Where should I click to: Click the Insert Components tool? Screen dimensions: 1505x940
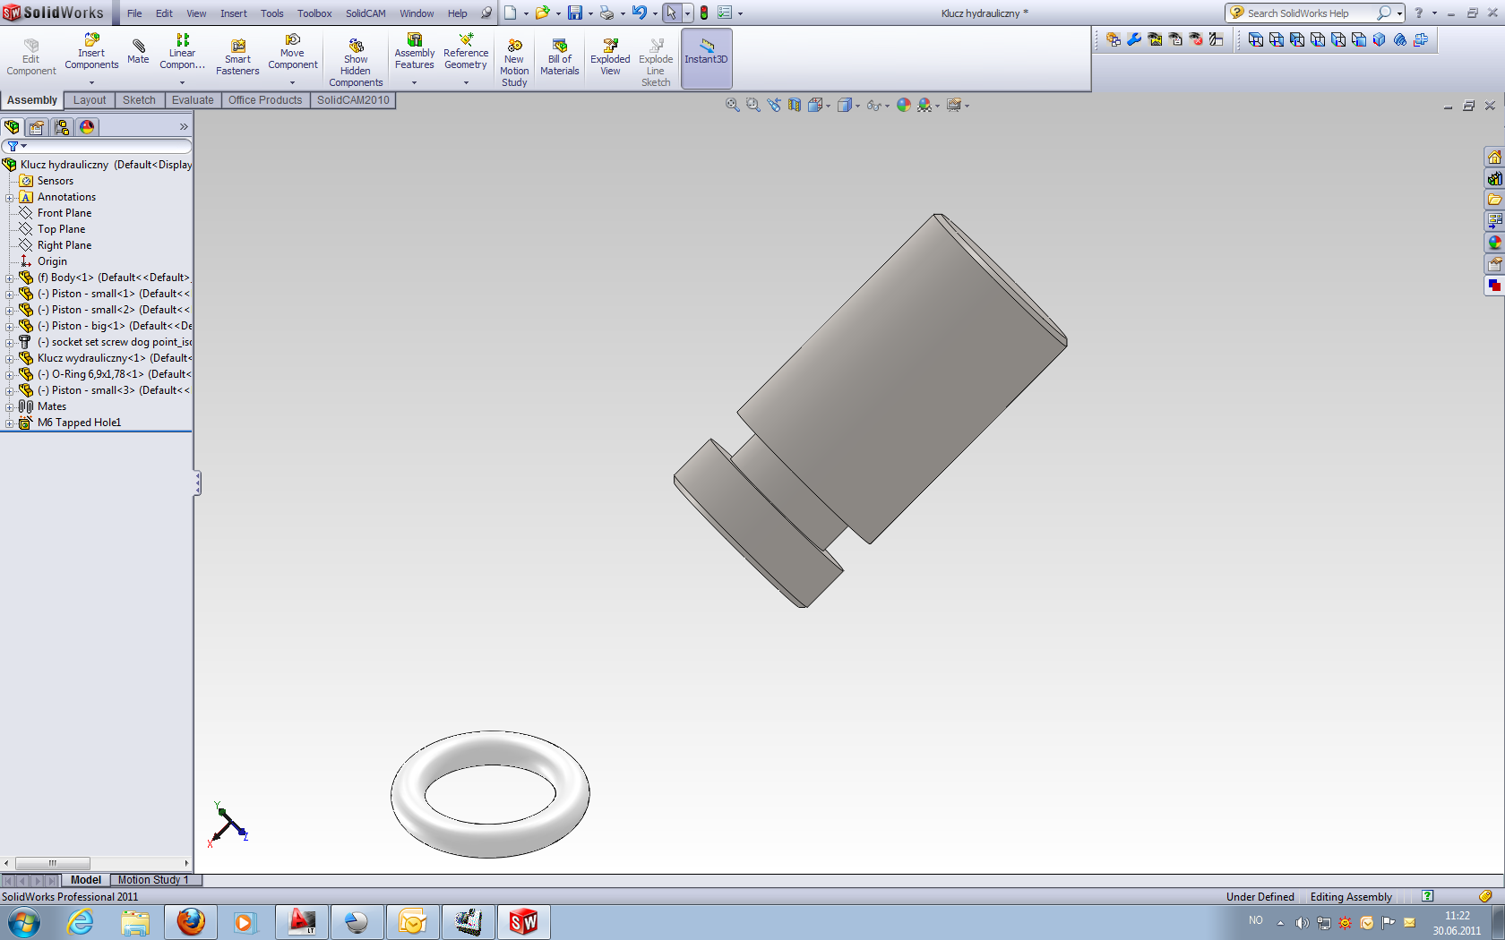pos(91,52)
